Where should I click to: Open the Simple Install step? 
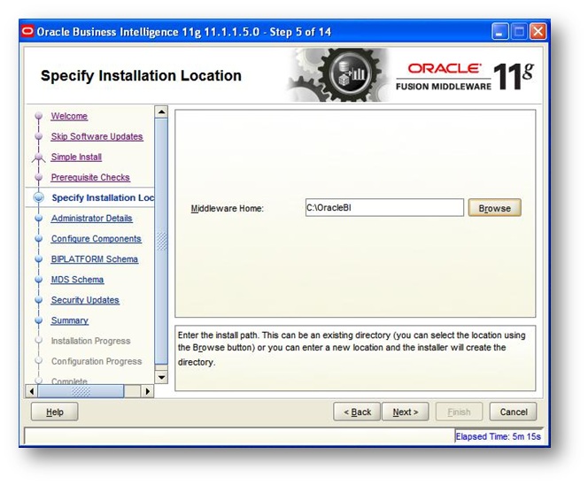point(76,157)
